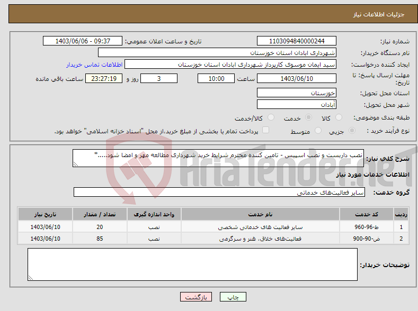Click the شماره نیاز number field
The image size is (418, 311).
(x=297, y=41)
